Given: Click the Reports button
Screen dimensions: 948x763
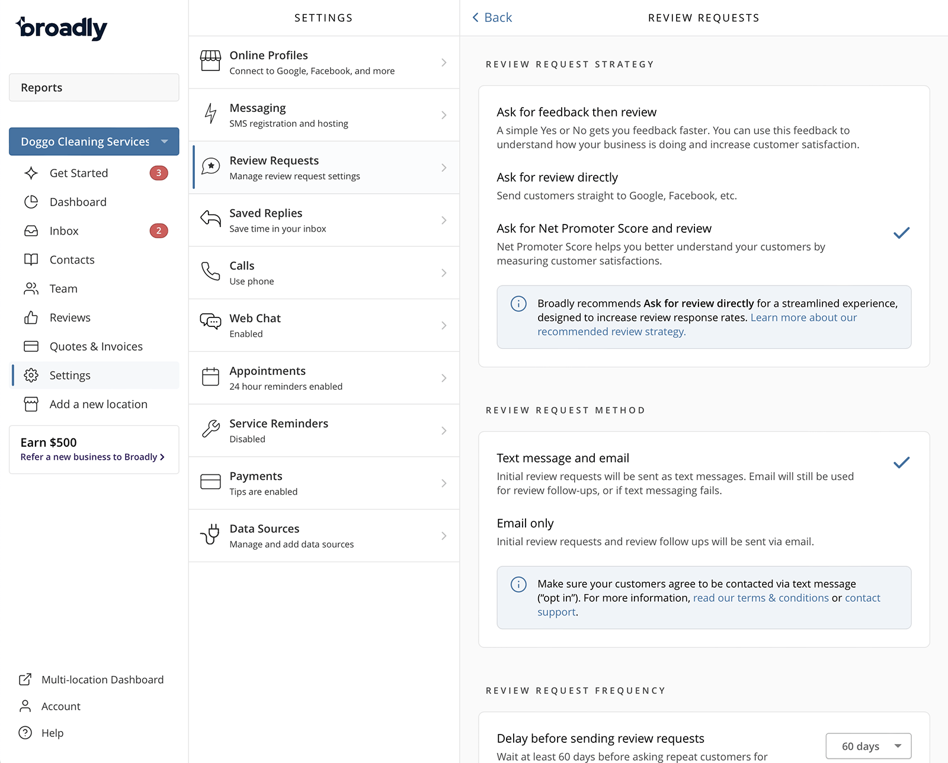Looking at the screenshot, I should (94, 88).
